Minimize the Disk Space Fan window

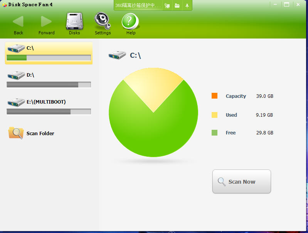(x=275, y=4)
